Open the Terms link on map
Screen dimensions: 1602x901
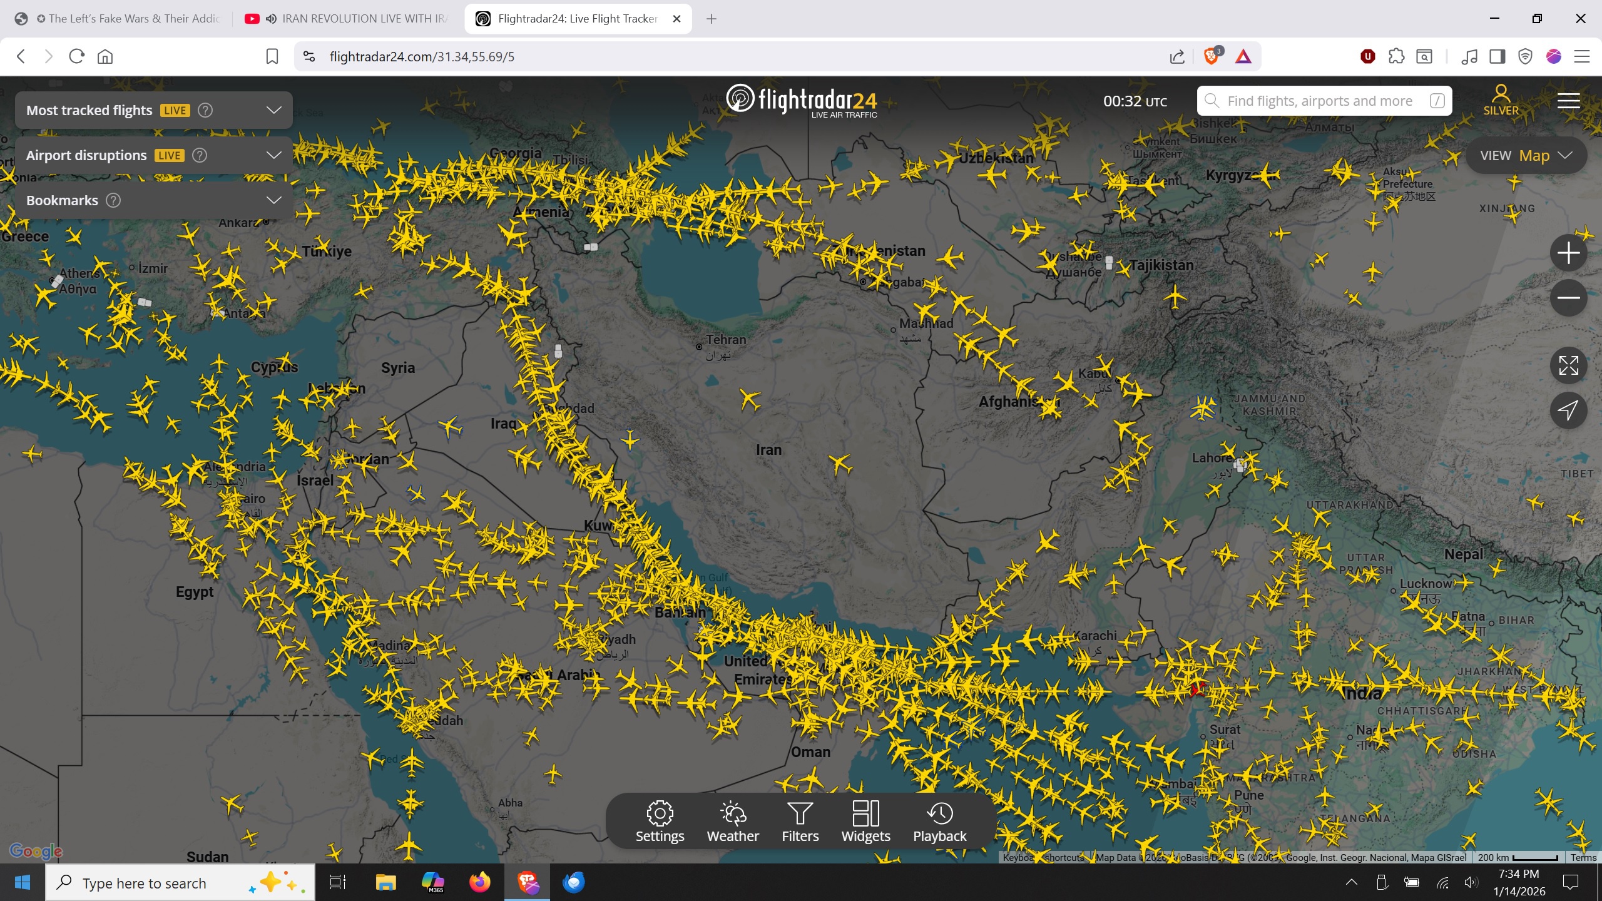pos(1583,857)
